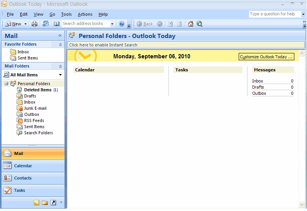
Task: Open the New item dropdown arrow
Action: [x=25, y=24]
